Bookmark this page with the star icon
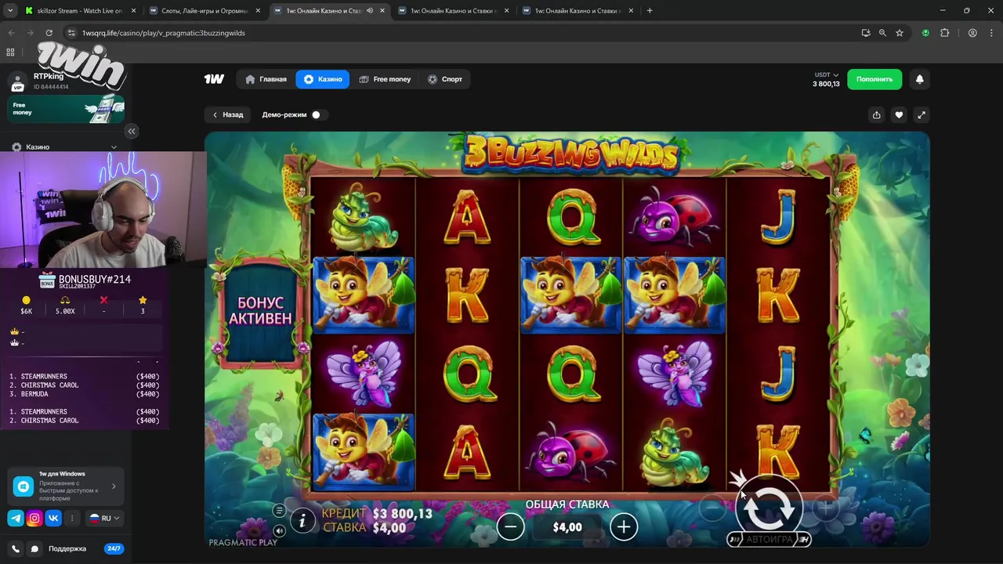Viewport: 1003px width, 564px height. tap(900, 33)
